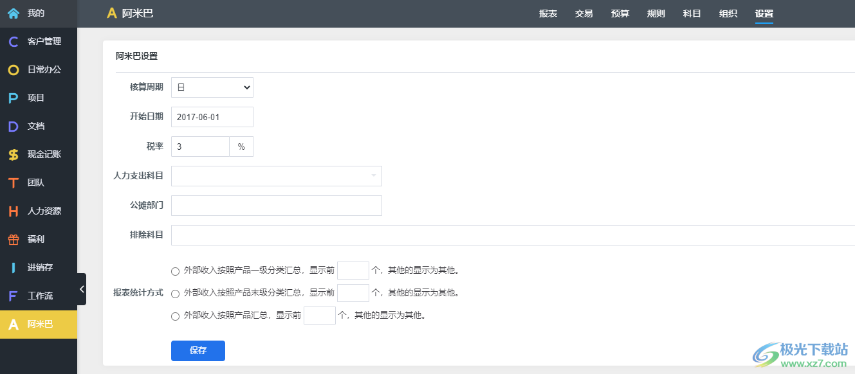
Task: Open the 人力支出科目 selector
Action: [276, 175]
